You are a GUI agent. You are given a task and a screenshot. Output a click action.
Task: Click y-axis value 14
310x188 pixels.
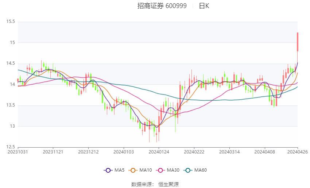click(x=12, y=84)
